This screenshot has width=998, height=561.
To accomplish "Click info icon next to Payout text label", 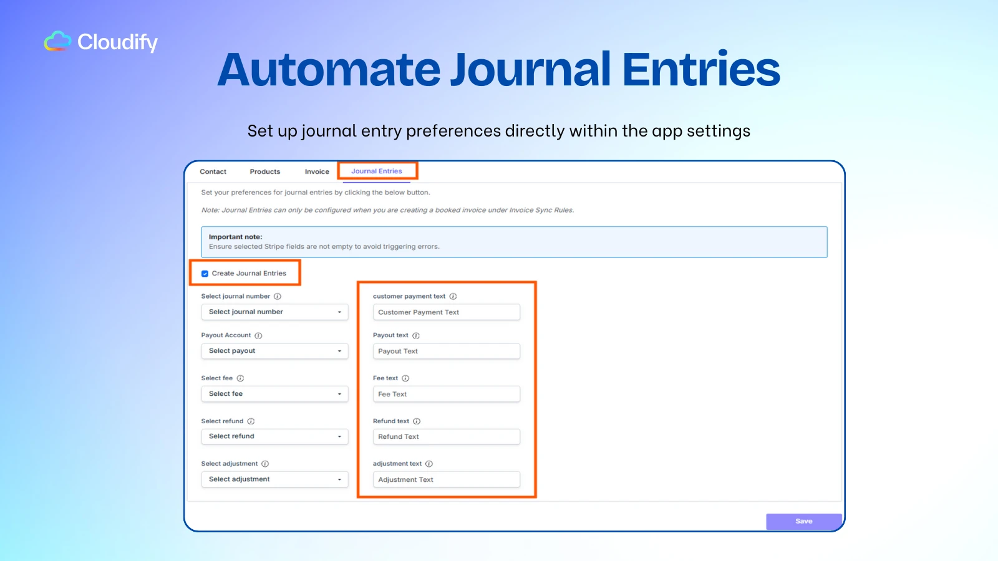I will pos(416,336).
